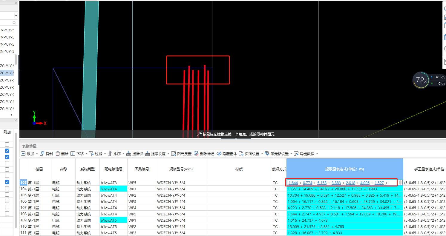Click the 隐藏窗体 eye button

click(227, 154)
